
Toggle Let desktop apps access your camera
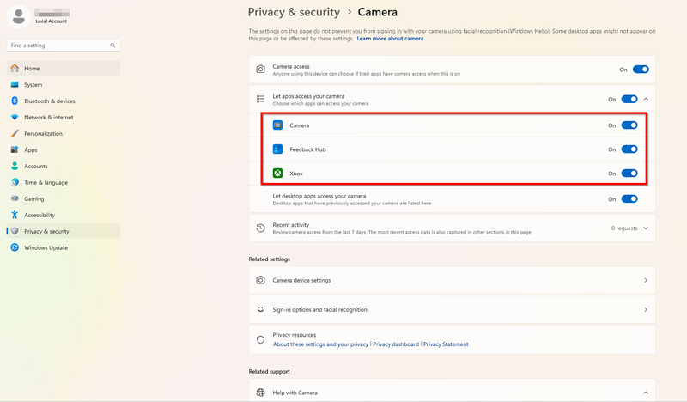629,199
